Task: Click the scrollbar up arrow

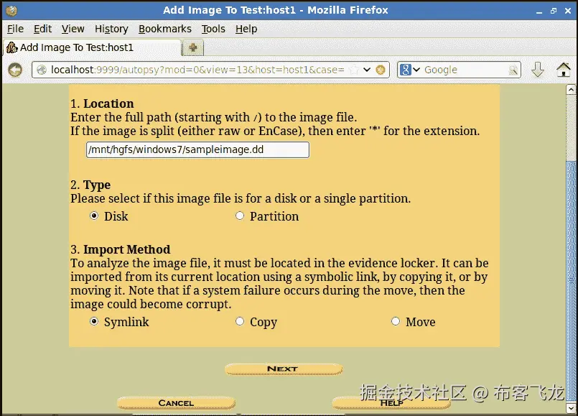Action: (571, 90)
